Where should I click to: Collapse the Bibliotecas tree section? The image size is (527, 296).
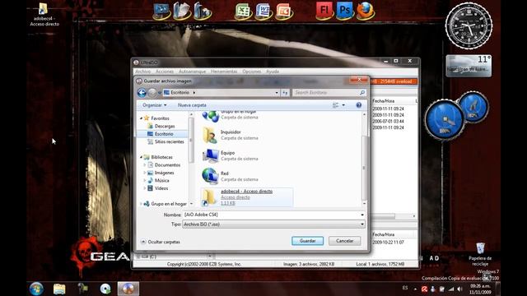coord(141,157)
